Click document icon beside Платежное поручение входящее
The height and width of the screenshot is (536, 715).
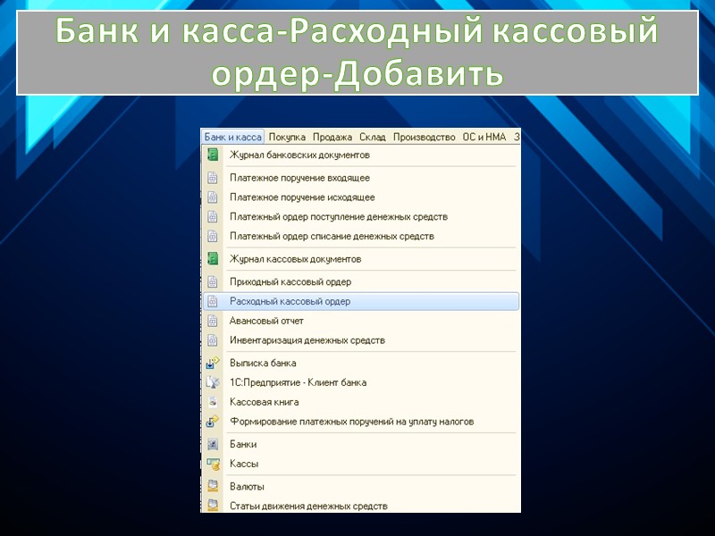[213, 178]
